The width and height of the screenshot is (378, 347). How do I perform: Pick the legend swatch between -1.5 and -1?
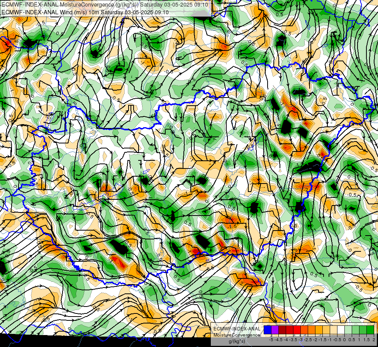point(326,330)
